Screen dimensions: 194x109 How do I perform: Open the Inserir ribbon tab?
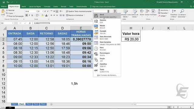[24, 7]
